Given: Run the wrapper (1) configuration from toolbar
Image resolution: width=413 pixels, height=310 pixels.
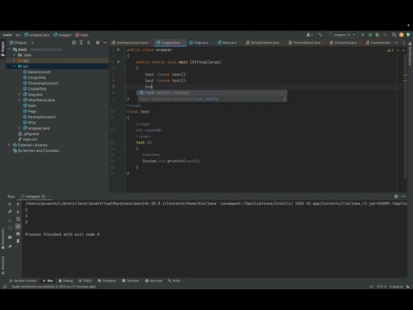Looking at the screenshot, I should click(x=363, y=35).
